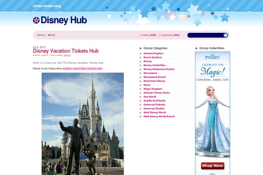The width and height of the screenshot is (263, 175).
Task: Open Comments (RSS) feed link
Action: click(x=171, y=35)
